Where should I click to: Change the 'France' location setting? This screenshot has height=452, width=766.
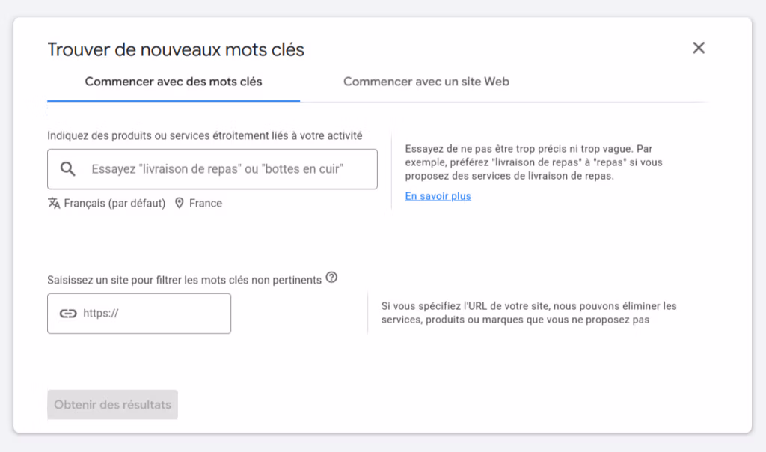206,204
